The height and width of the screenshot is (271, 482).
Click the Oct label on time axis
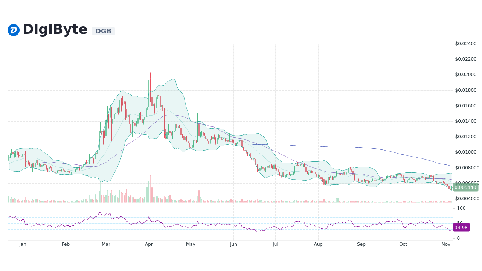(403, 244)
